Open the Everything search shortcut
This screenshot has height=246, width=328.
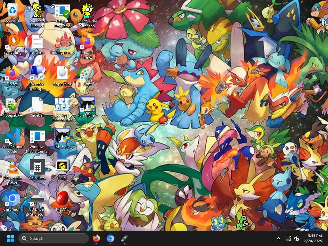tap(12, 44)
